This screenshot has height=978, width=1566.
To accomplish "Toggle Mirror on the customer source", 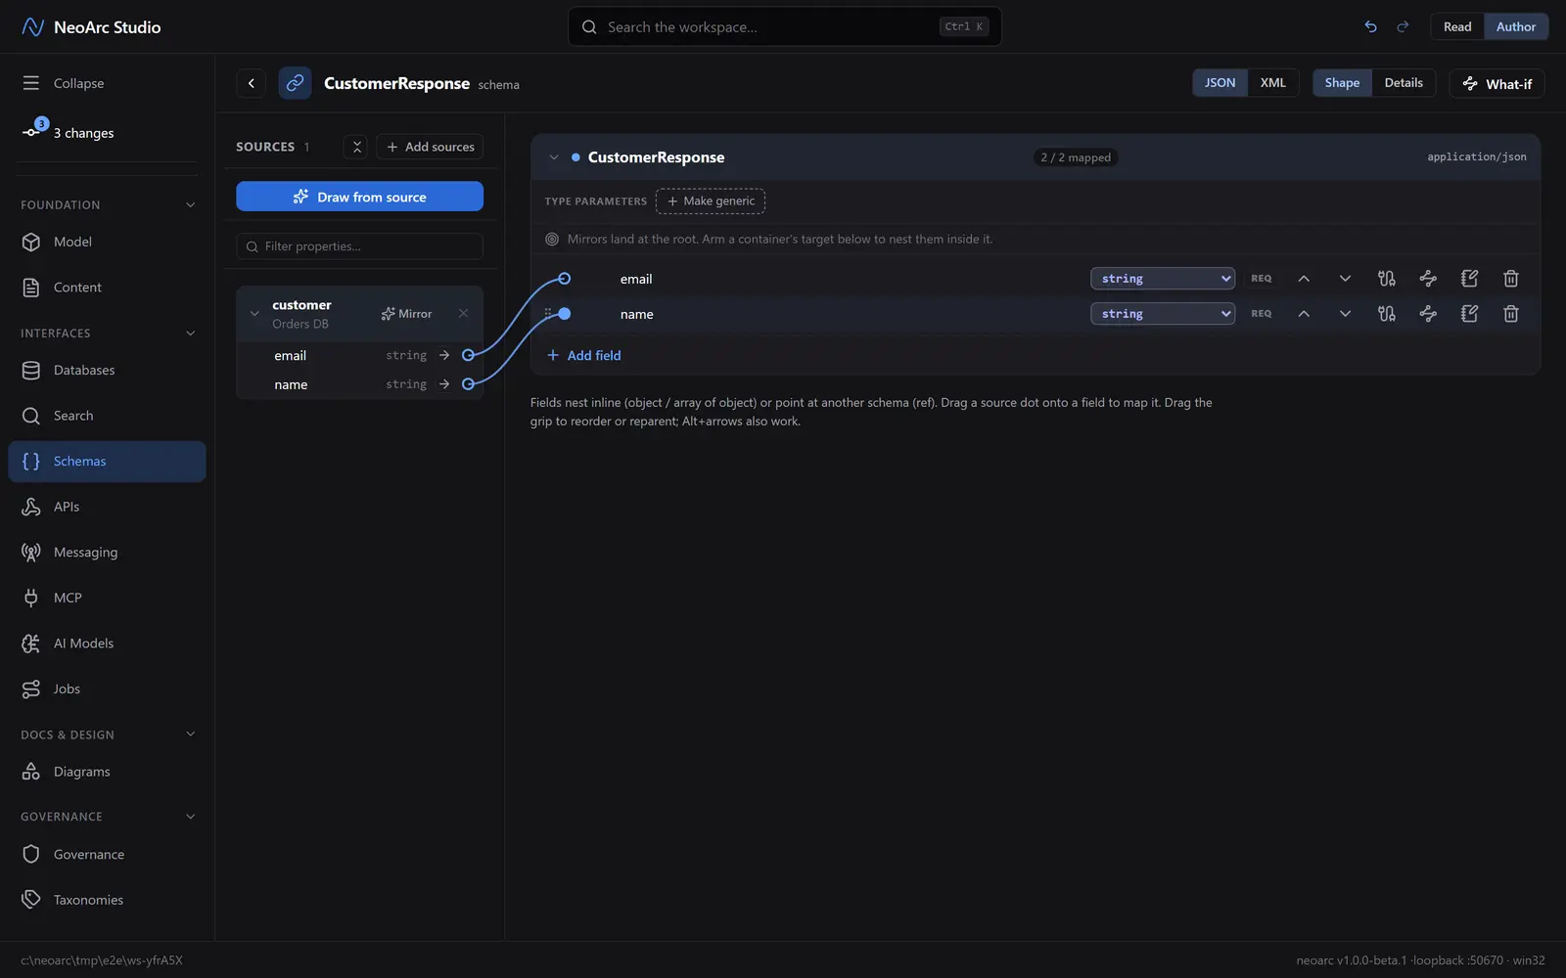I will tap(407, 314).
